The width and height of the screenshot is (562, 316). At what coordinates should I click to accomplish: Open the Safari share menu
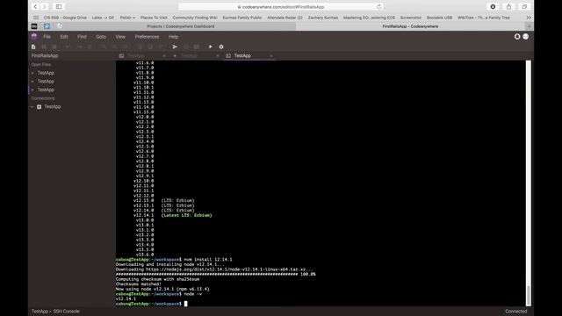[x=508, y=6]
